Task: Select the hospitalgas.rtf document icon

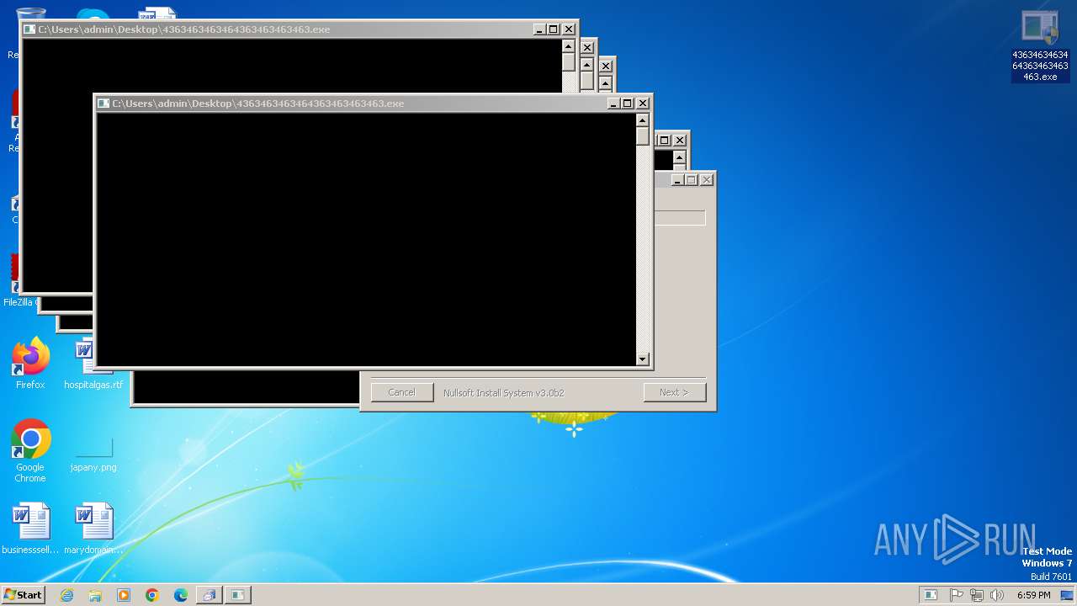Action: pos(93,364)
